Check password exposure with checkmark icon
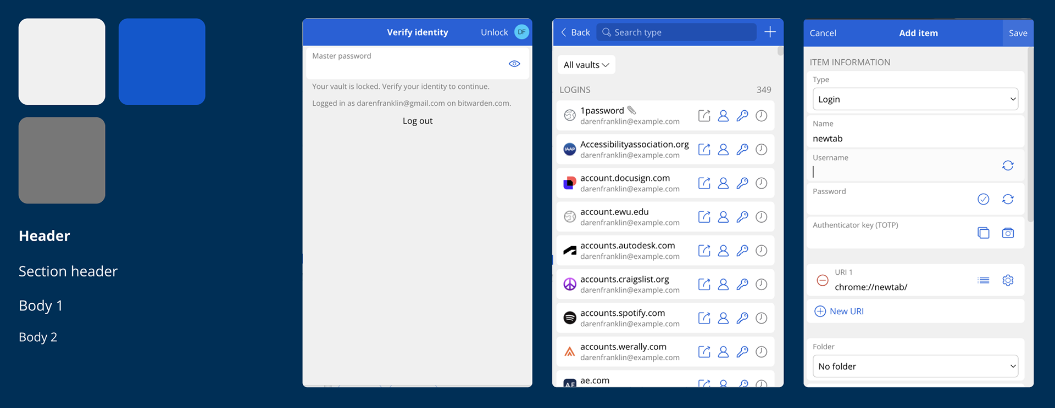Image resolution: width=1055 pixels, height=408 pixels. point(983,199)
